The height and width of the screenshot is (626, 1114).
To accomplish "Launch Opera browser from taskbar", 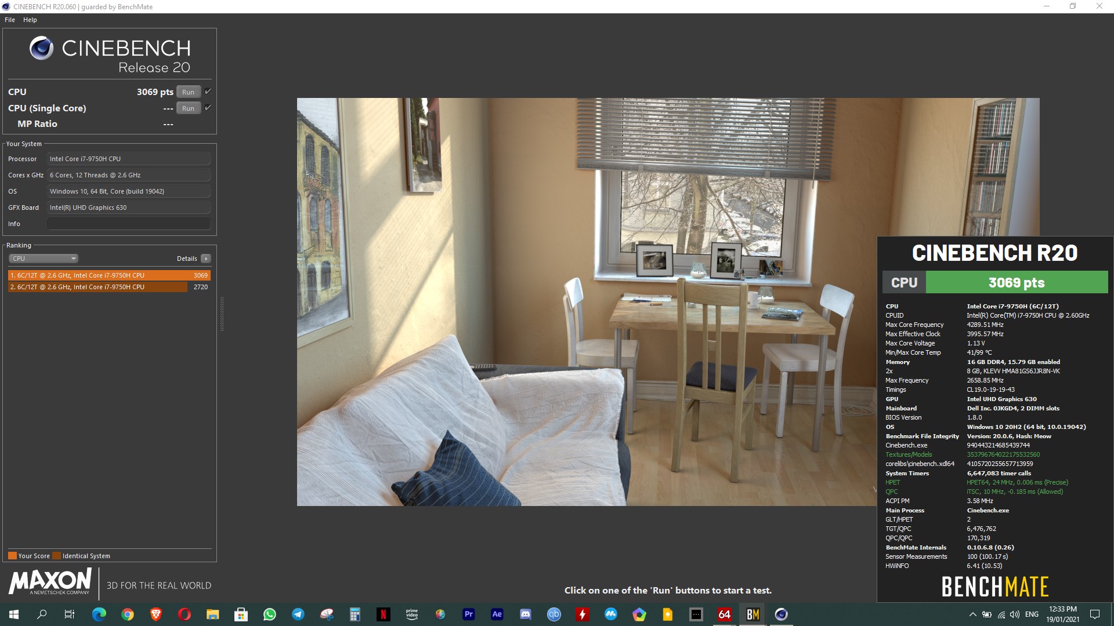I will [x=185, y=614].
